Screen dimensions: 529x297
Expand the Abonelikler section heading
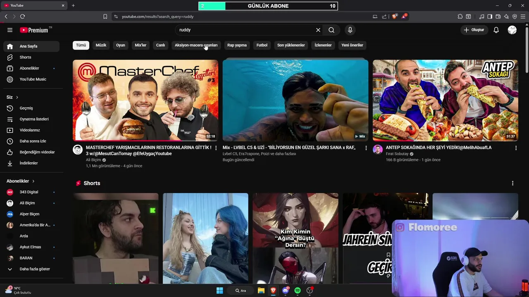pos(21,181)
